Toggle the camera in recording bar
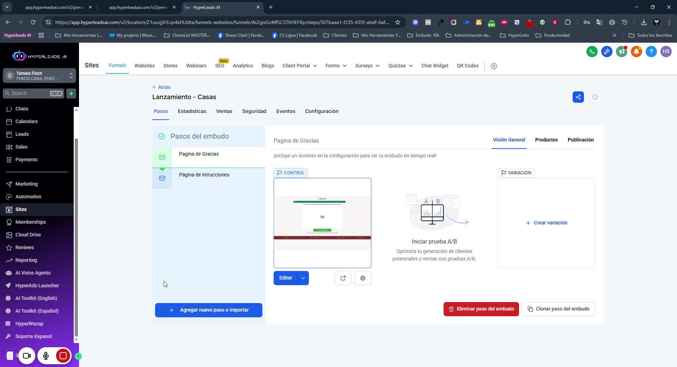Screen dimensions: 677x367 coord(27,356)
